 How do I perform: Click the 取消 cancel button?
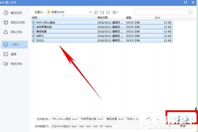click(183, 126)
